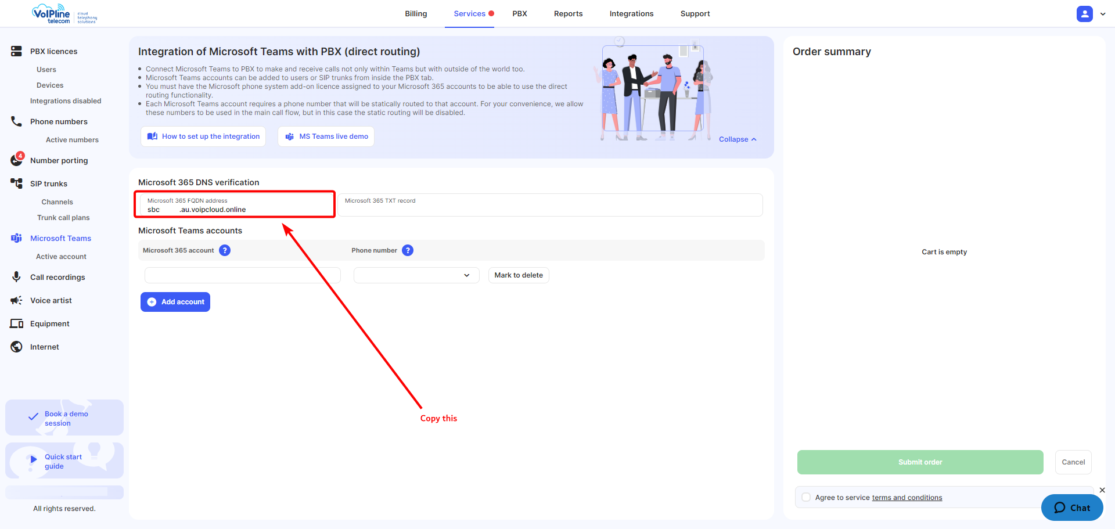Select Users under PBX licences
This screenshot has height=529, width=1115.
point(46,69)
